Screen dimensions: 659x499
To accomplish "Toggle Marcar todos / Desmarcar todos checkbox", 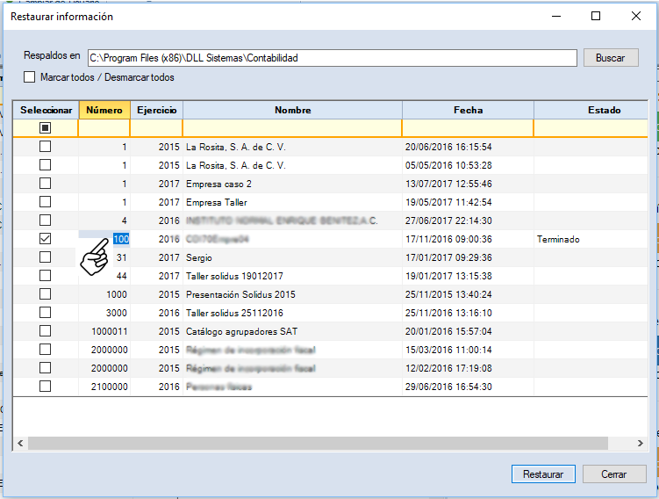I will [30, 77].
